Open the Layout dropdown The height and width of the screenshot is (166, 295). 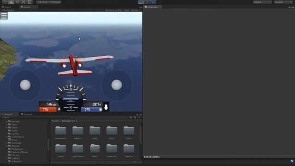coord(283,2)
